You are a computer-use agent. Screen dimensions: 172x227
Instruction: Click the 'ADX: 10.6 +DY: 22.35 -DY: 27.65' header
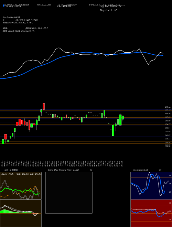pyautogui.click(x=21, y=174)
